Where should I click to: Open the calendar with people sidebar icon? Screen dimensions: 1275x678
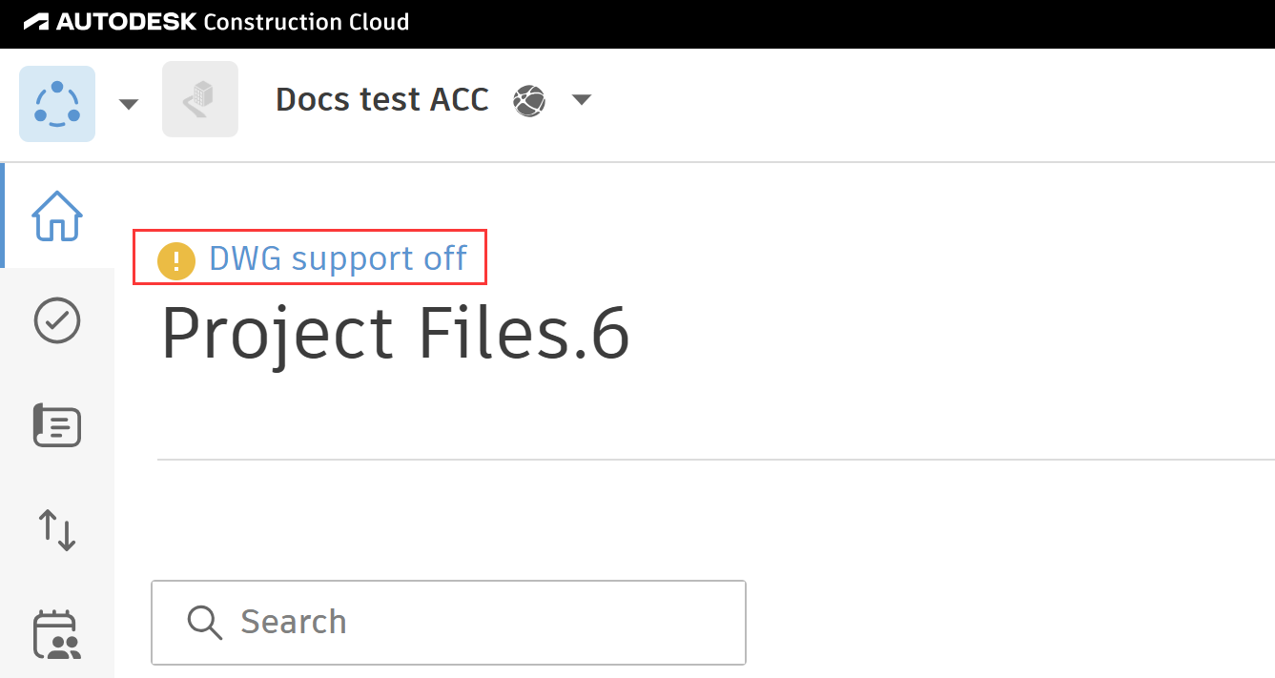tap(57, 634)
